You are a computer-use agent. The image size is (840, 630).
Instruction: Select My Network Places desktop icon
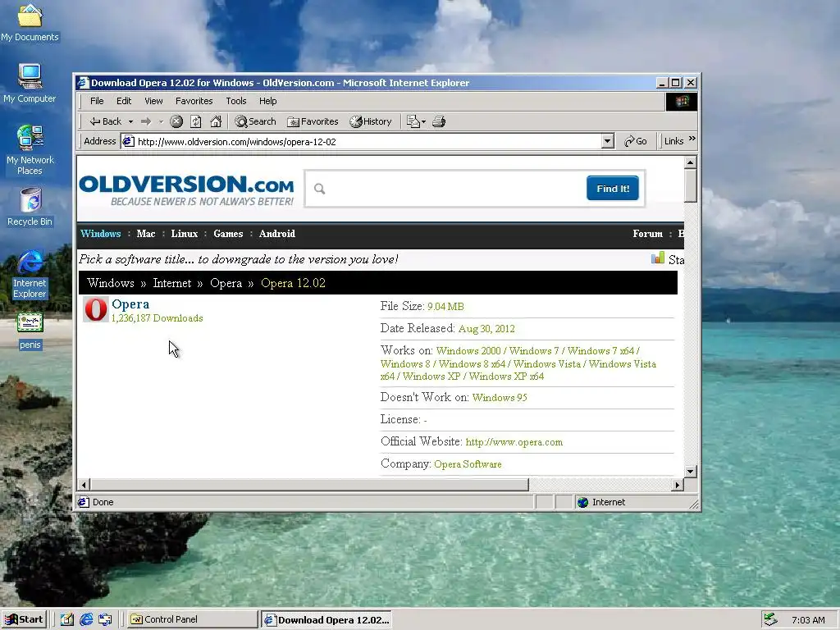tap(30, 150)
